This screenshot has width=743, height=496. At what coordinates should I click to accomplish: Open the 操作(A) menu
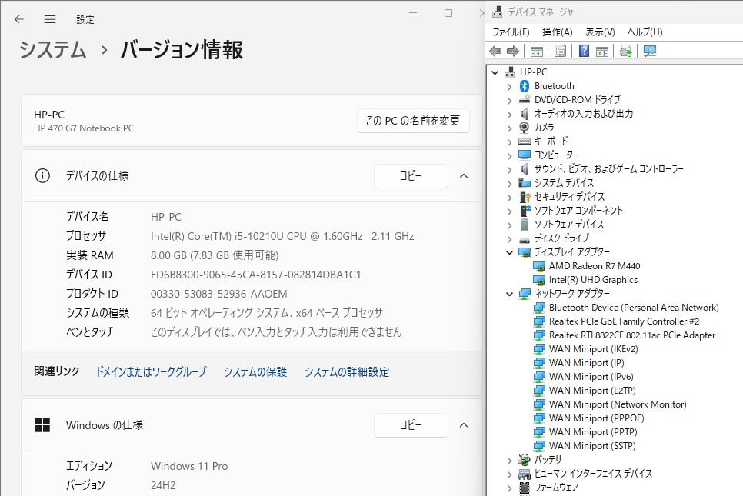point(557,32)
